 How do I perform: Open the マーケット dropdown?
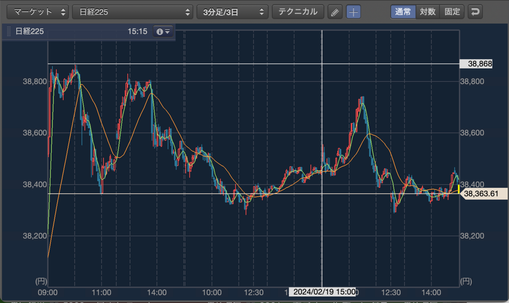tap(38, 12)
